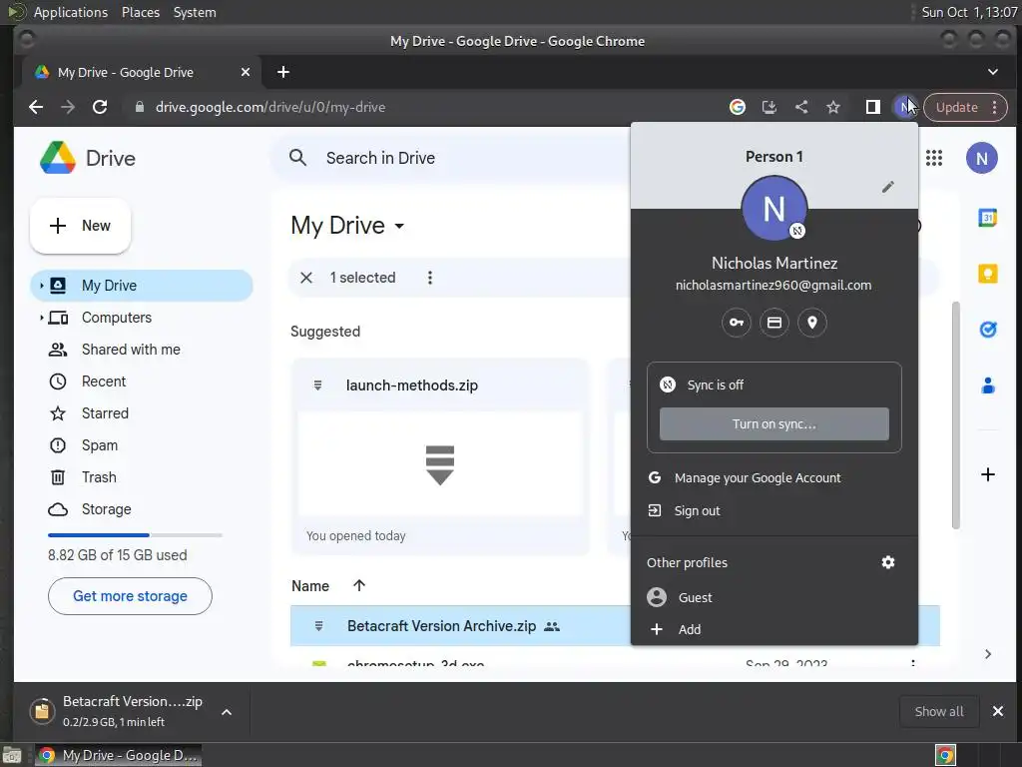Open the tab search dropdown arrow

(993, 72)
